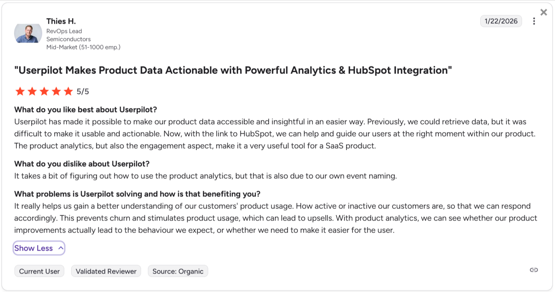555x292 pixels.
Task: Click Thies H.'s profile photo
Action: (28, 33)
